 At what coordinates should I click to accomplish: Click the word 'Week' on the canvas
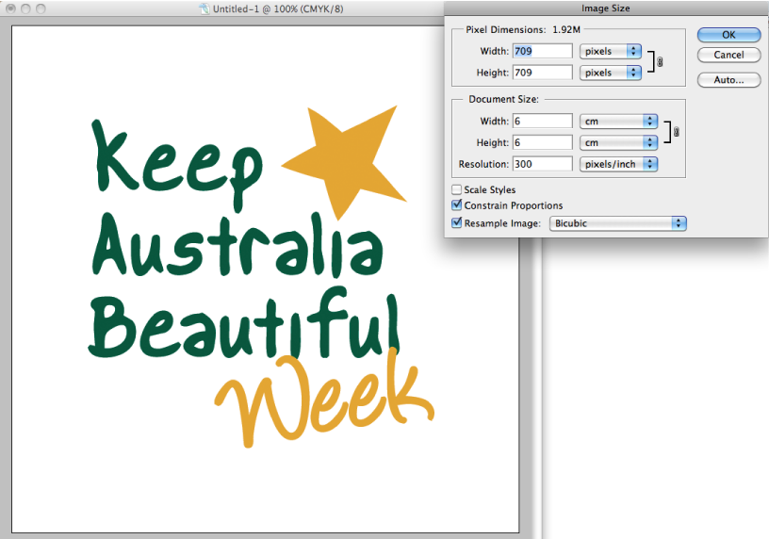tap(325, 399)
